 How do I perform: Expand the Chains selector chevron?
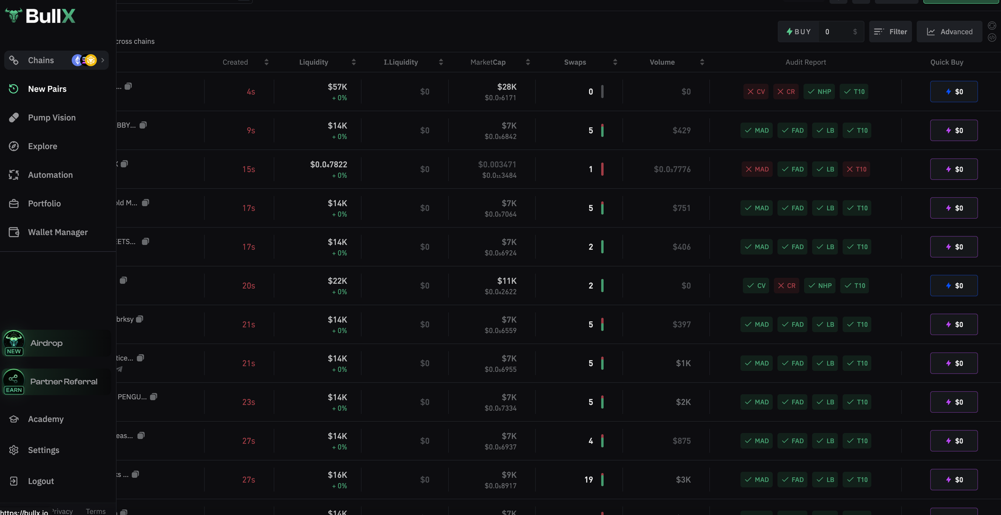click(103, 60)
